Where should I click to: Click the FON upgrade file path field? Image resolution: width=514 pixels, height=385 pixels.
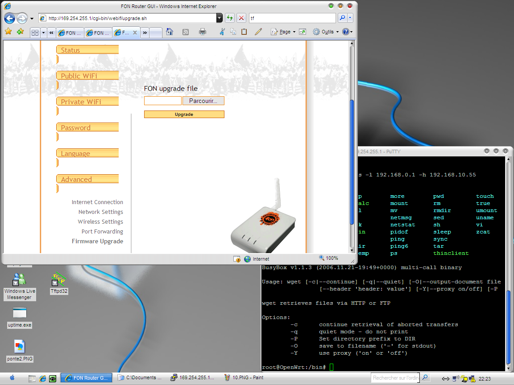tap(162, 101)
